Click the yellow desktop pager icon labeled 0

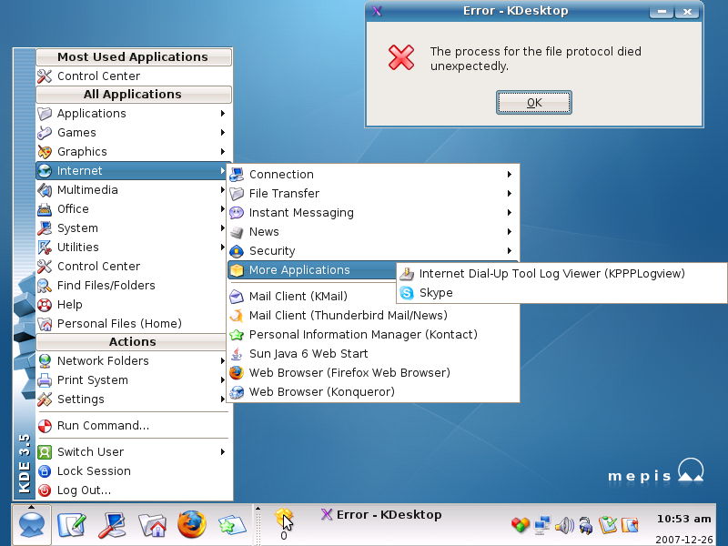[284, 524]
